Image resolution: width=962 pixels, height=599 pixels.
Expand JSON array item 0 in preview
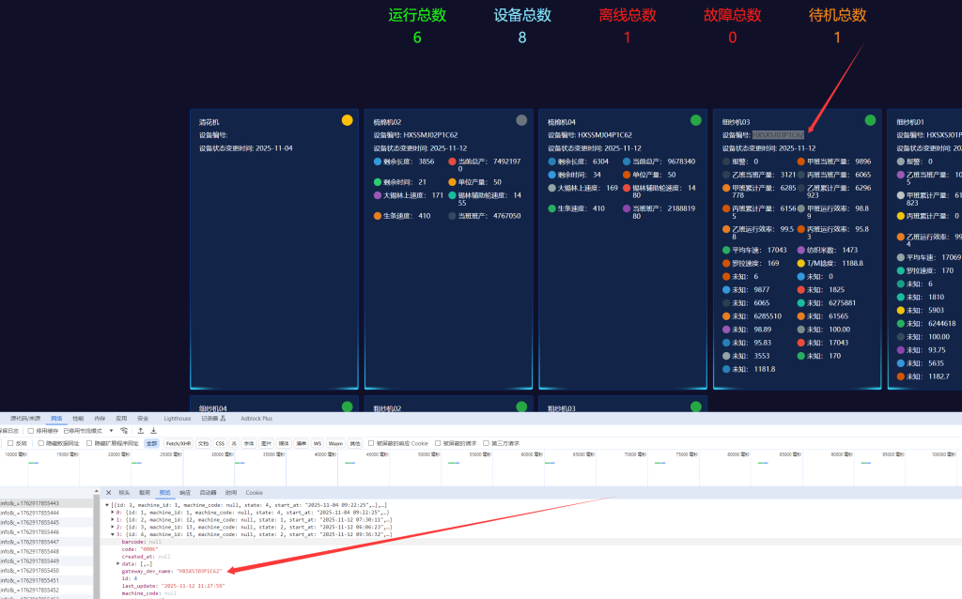113,512
